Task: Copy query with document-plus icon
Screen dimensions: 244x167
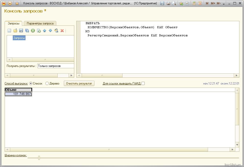Action: 39,31
